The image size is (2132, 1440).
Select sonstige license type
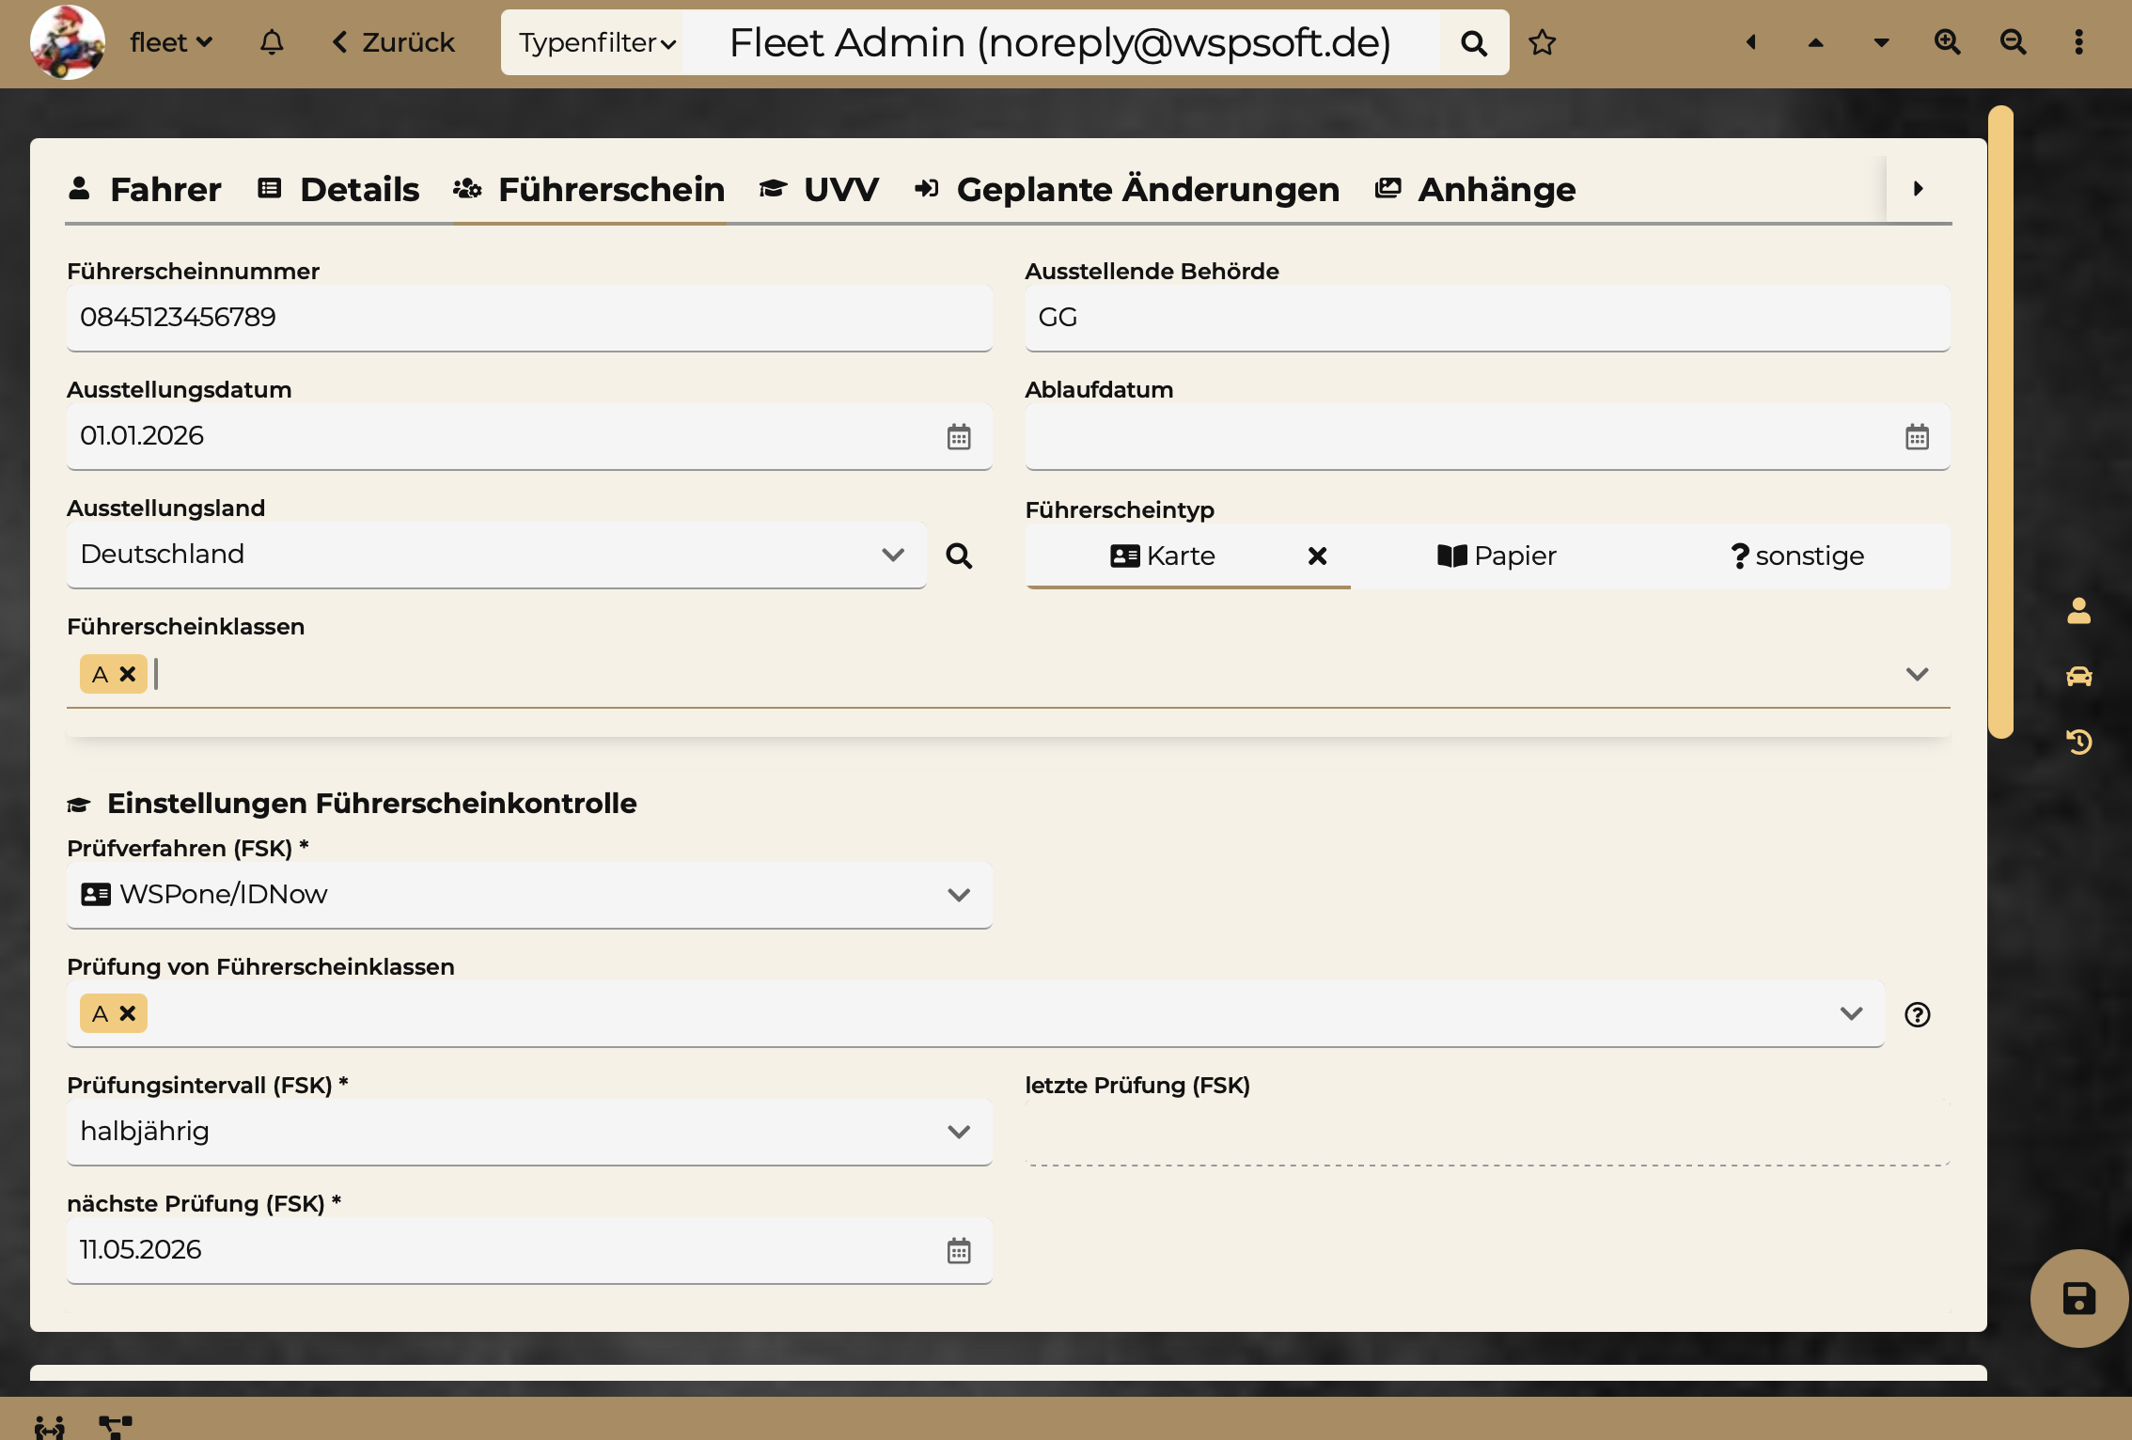(x=1797, y=556)
